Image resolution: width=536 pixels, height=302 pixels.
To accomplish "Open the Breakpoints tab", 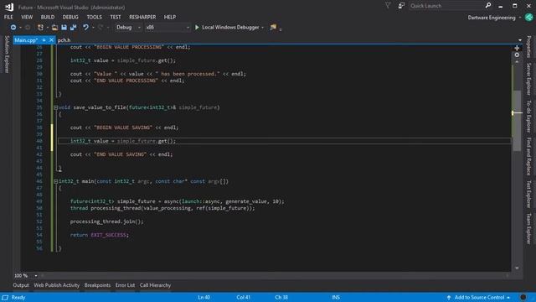I will coord(97,285).
